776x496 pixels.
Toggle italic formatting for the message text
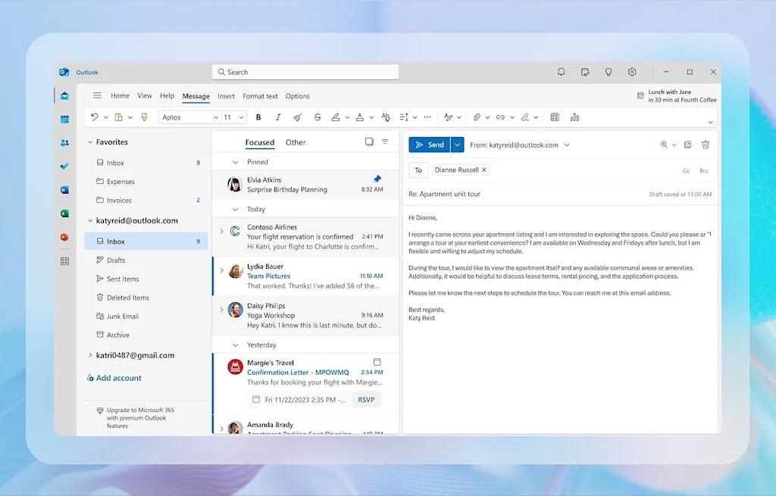click(x=278, y=117)
